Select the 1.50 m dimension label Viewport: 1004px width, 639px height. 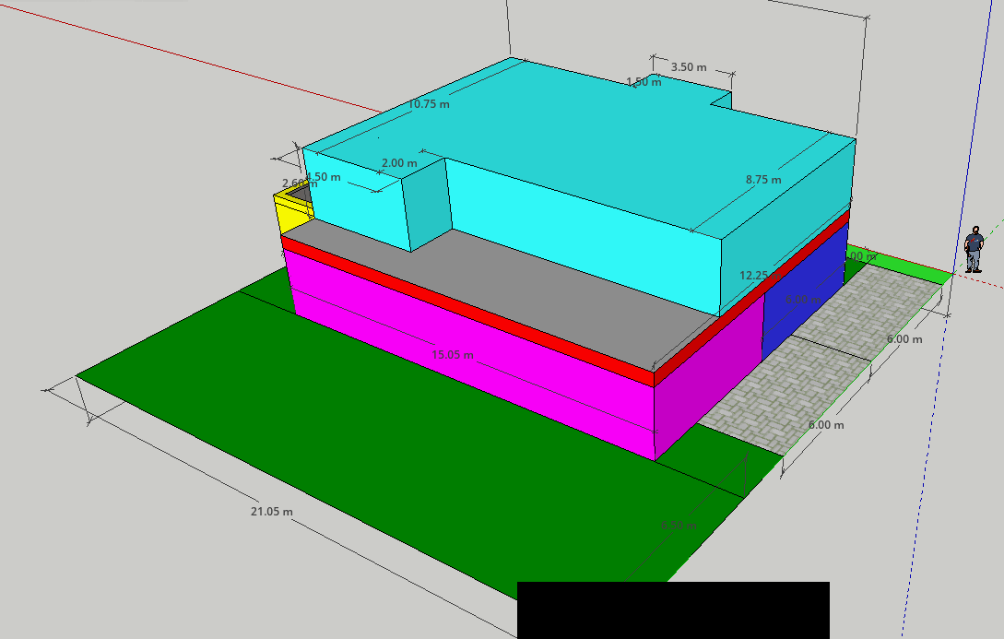pyautogui.click(x=644, y=82)
